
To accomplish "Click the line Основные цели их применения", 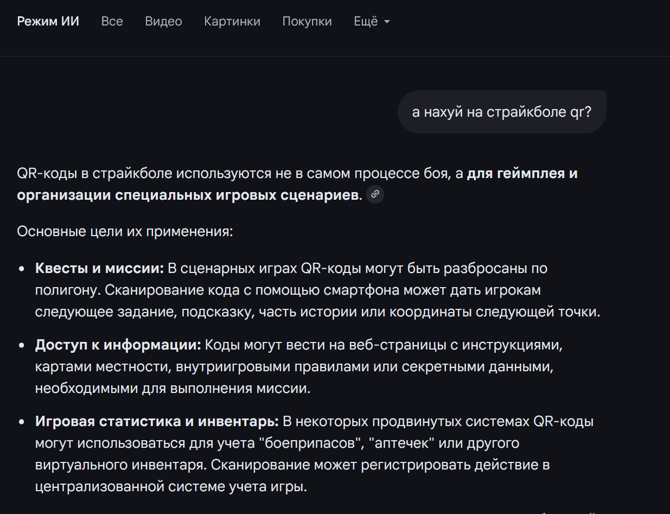I will (125, 231).
